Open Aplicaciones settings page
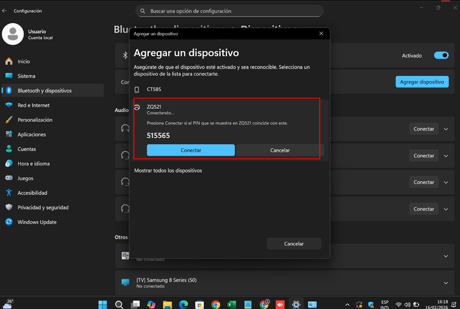This screenshot has width=460, height=309. [32, 134]
